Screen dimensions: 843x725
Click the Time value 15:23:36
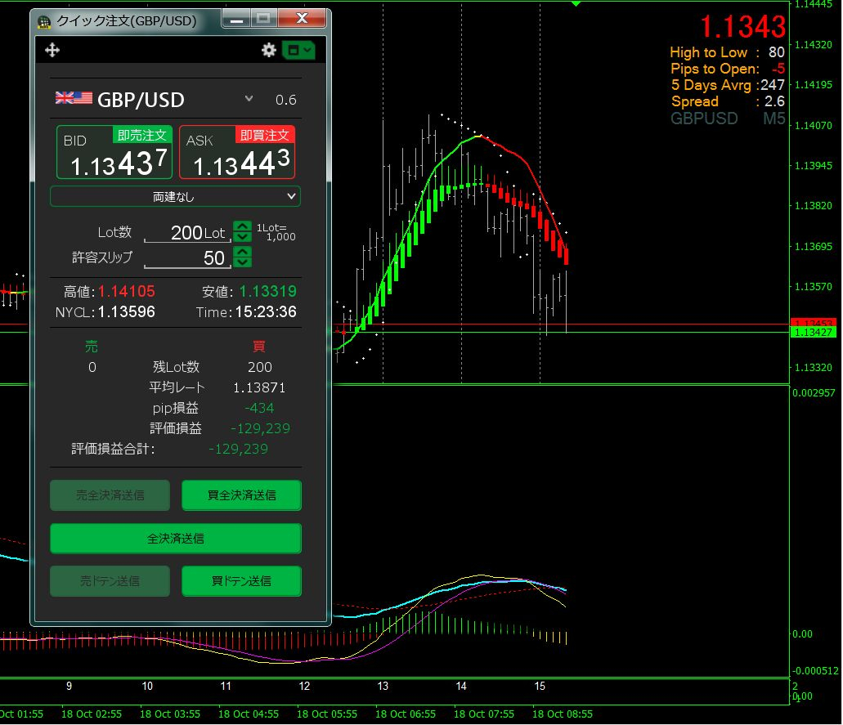click(x=266, y=311)
